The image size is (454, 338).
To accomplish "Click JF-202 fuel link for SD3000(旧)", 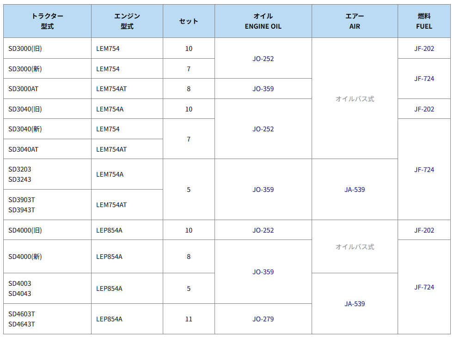I will (x=424, y=49).
